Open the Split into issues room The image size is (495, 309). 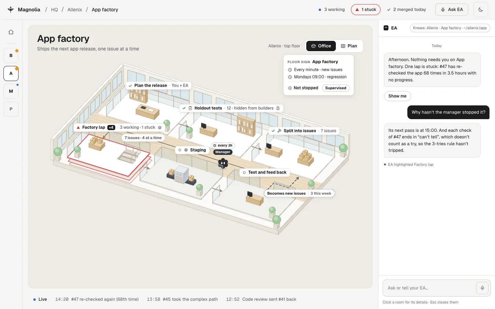pos(304,131)
